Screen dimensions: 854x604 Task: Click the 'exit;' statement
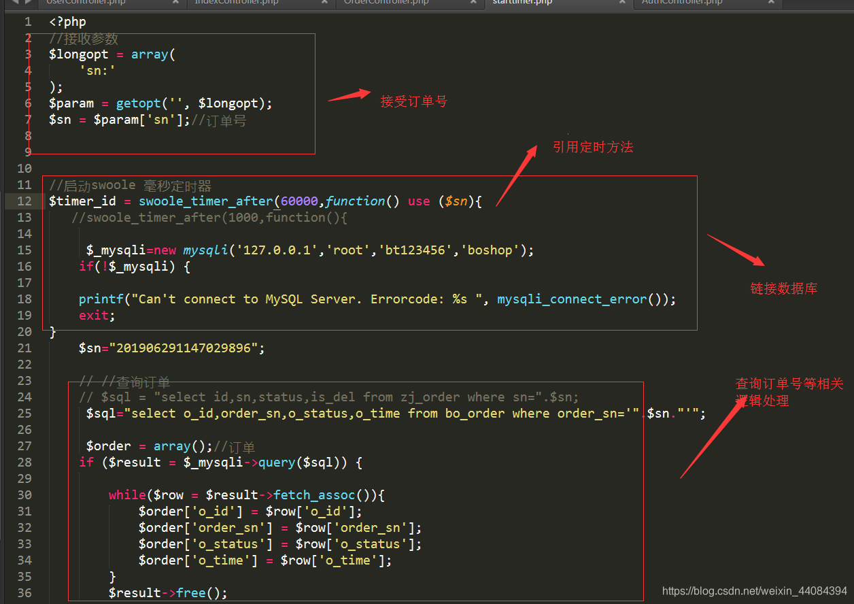coord(97,316)
